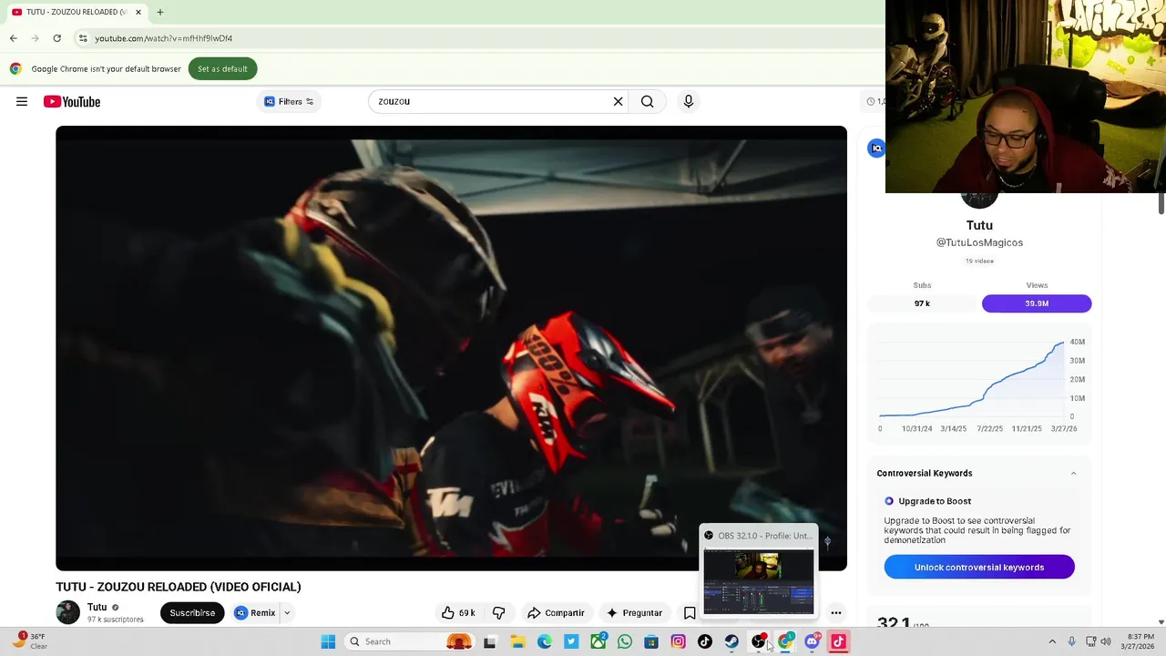Show hidden system tray icons chevron

coord(1052,641)
